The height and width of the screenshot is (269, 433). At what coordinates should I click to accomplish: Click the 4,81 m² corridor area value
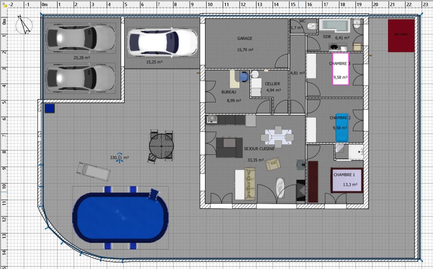pos(297,73)
